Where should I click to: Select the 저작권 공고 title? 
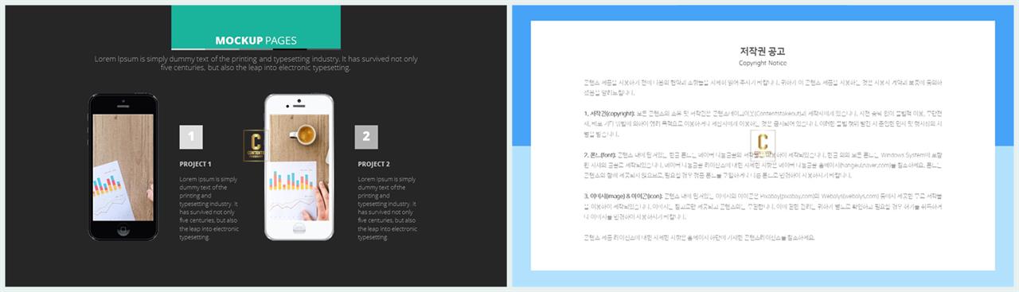click(x=763, y=51)
